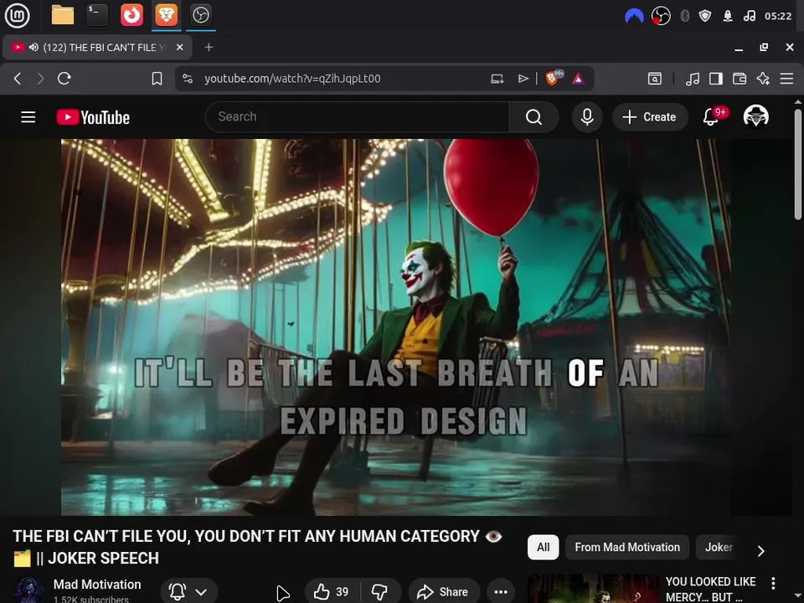This screenshot has height=603, width=804.
Task: Click the Create button
Action: [x=650, y=117]
